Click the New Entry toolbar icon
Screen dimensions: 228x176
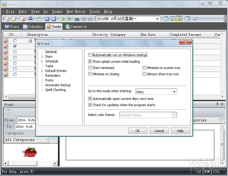pos(7,19)
